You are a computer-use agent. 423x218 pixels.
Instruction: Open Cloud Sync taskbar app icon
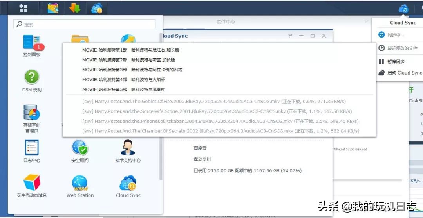(97, 8)
